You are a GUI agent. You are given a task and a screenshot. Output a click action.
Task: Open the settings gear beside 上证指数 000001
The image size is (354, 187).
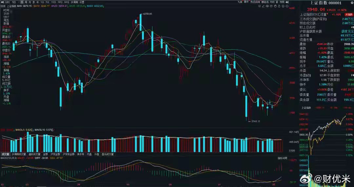point(352,3)
